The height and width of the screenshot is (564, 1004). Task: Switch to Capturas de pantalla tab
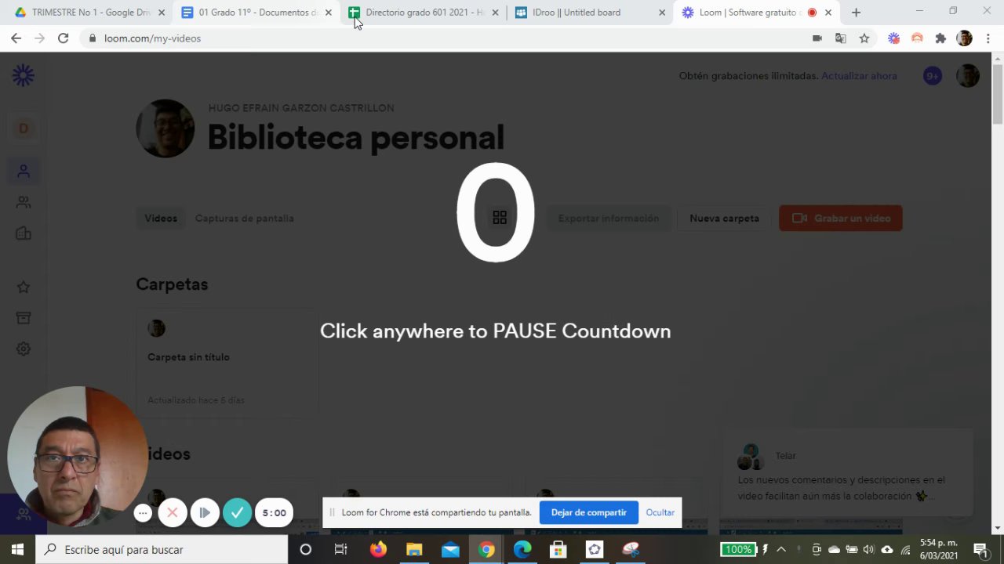pos(245,219)
